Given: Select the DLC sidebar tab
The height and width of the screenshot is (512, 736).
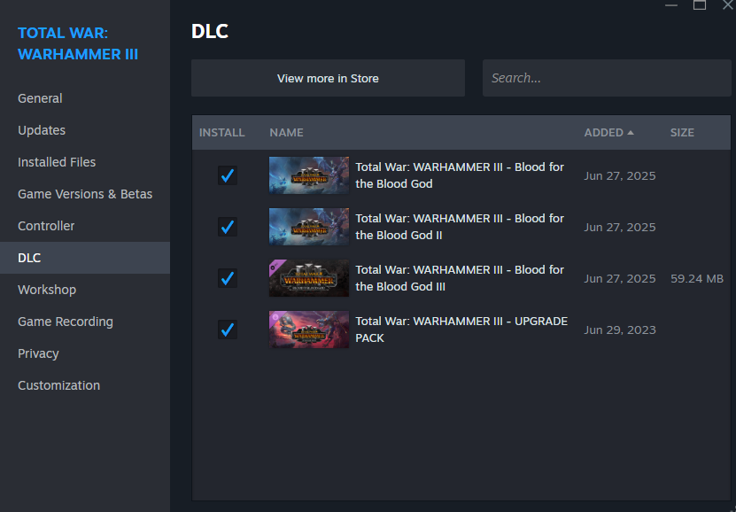Looking at the screenshot, I should tap(85, 258).
